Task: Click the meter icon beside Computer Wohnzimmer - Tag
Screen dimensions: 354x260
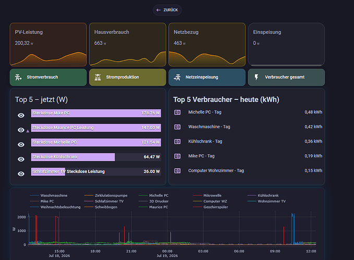Action: coord(177,171)
